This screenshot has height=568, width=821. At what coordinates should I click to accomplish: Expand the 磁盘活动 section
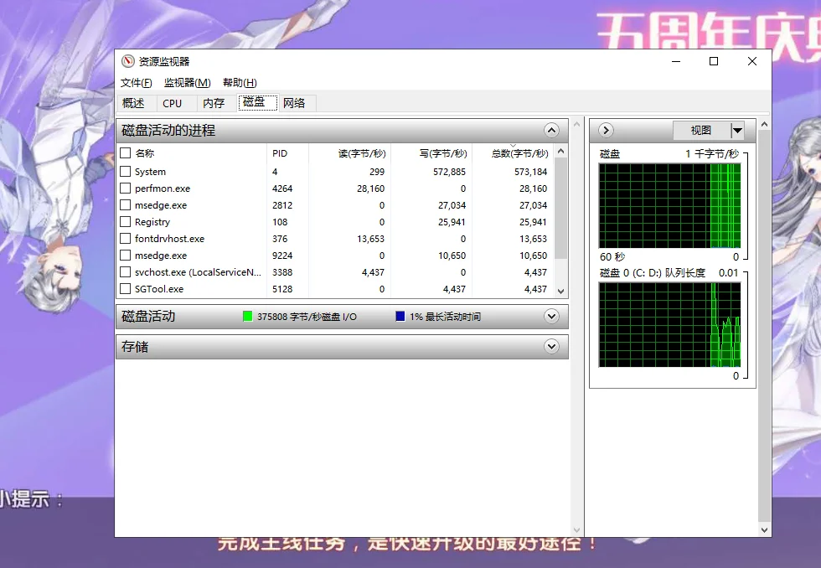point(551,316)
